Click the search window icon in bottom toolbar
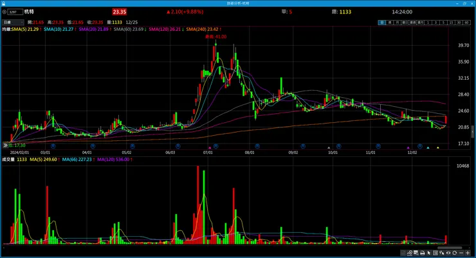 pos(416,253)
